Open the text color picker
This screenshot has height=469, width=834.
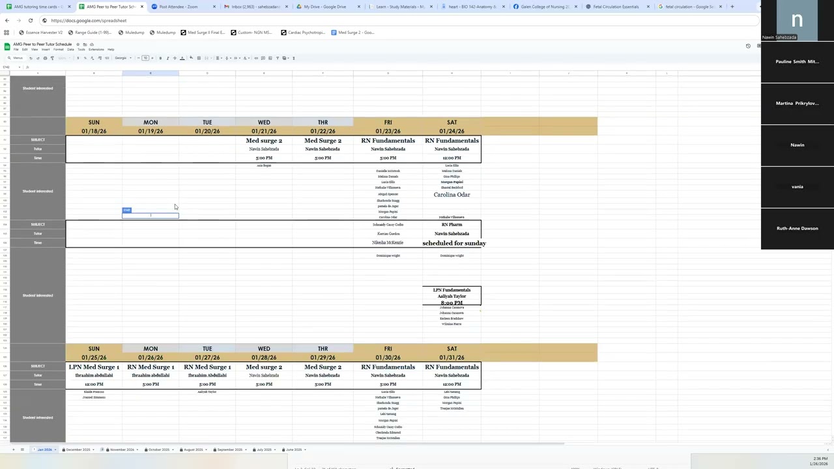pos(182,58)
